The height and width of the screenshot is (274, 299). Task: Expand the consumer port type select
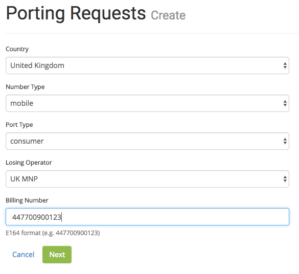tap(147, 141)
